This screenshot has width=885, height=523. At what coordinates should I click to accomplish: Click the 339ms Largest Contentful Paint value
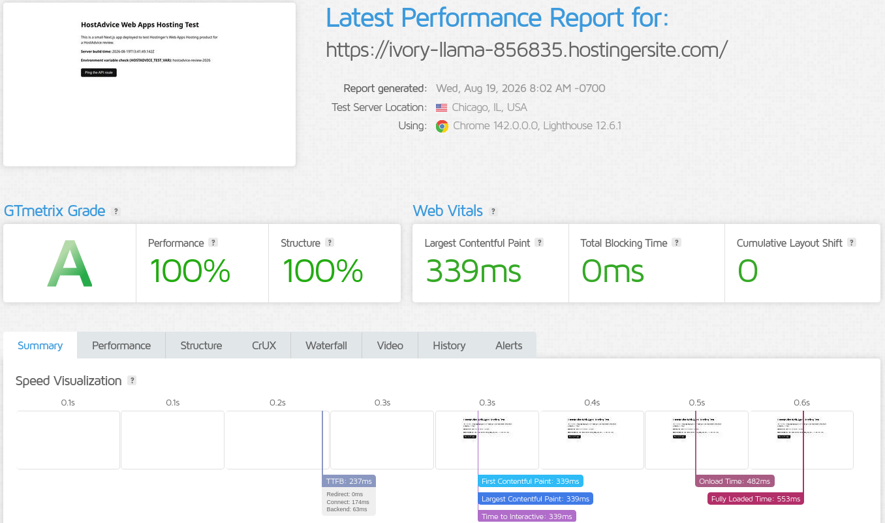473,272
